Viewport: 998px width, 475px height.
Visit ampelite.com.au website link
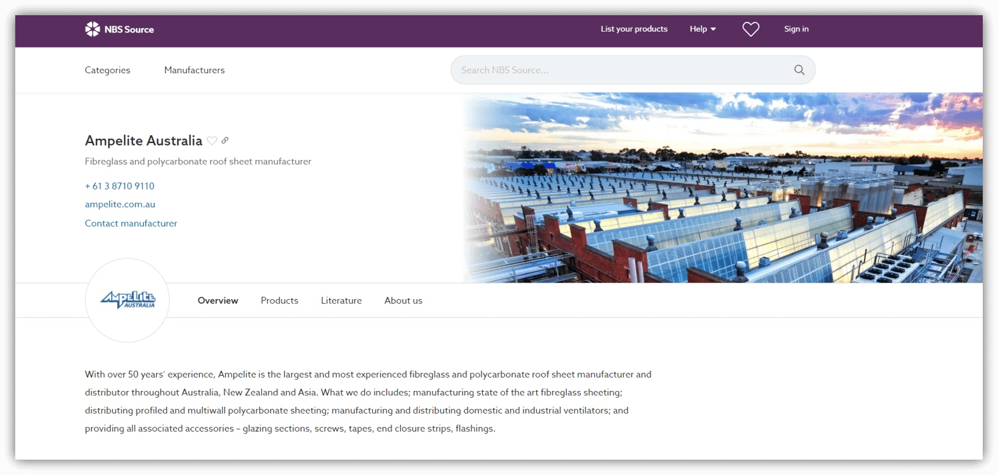[120, 205]
